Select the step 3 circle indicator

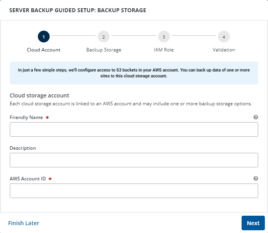(x=164, y=37)
